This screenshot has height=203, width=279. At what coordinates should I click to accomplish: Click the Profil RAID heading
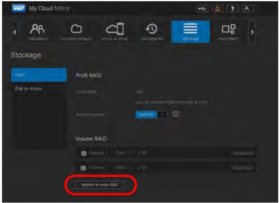pyautogui.click(x=89, y=75)
